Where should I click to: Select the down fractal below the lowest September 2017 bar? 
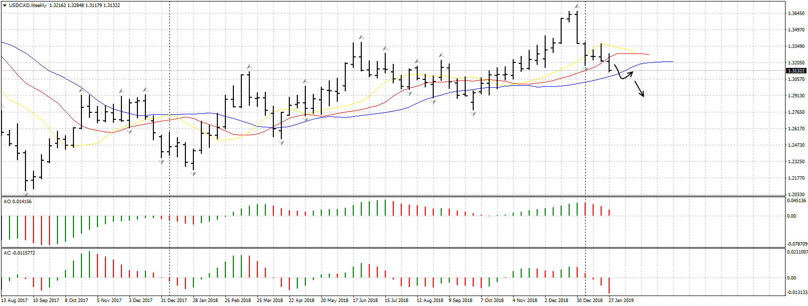tap(26, 194)
